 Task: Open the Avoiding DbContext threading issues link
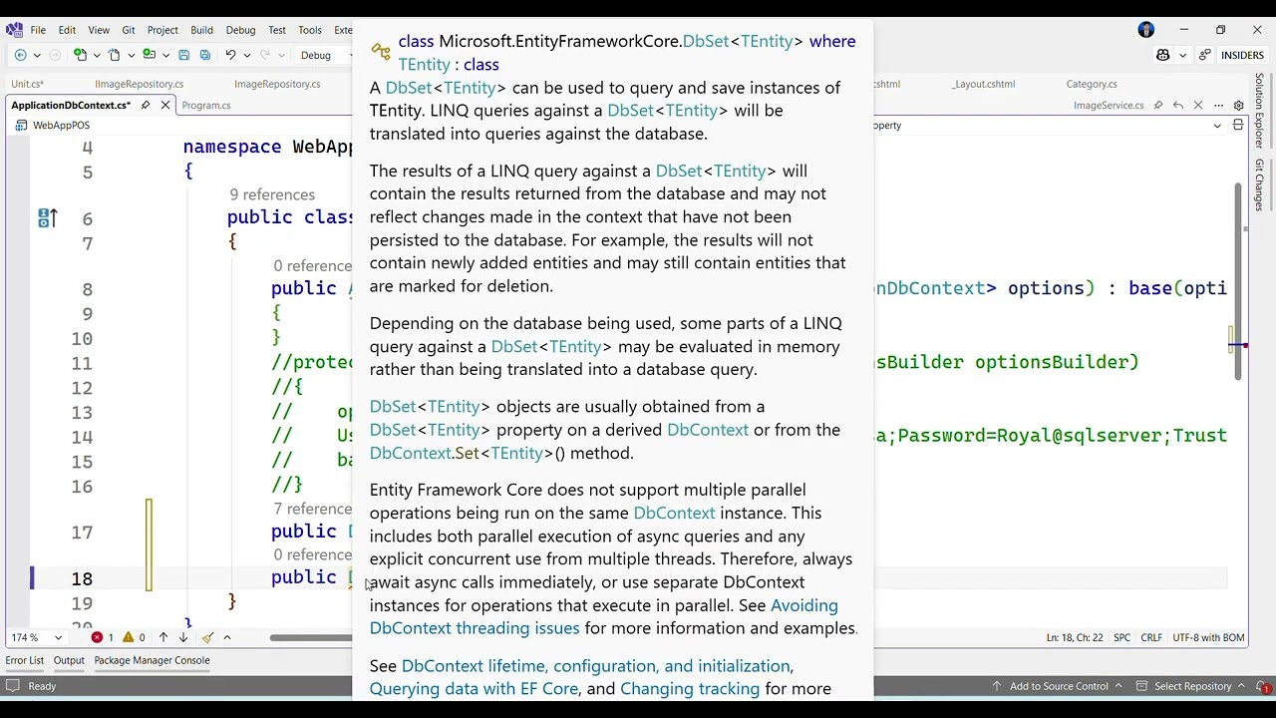point(604,616)
